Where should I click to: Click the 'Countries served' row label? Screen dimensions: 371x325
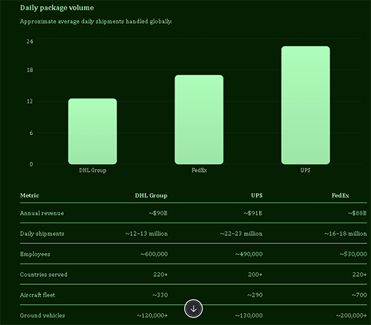pyautogui.click(x=44, y=275)
